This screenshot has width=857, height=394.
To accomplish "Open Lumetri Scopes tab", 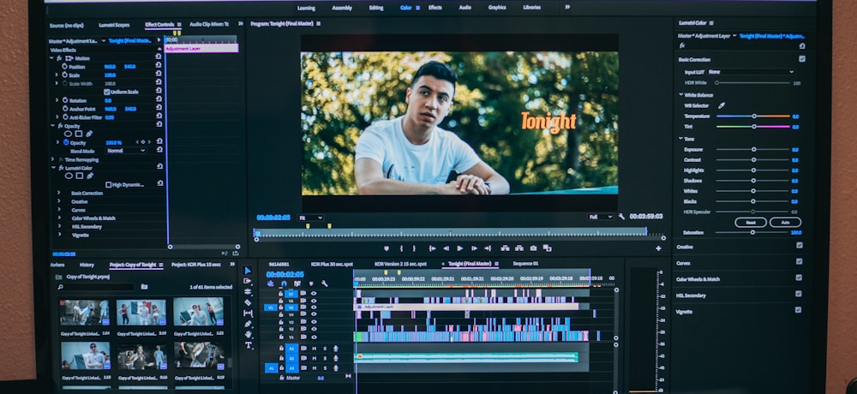I will click(114, 25).
